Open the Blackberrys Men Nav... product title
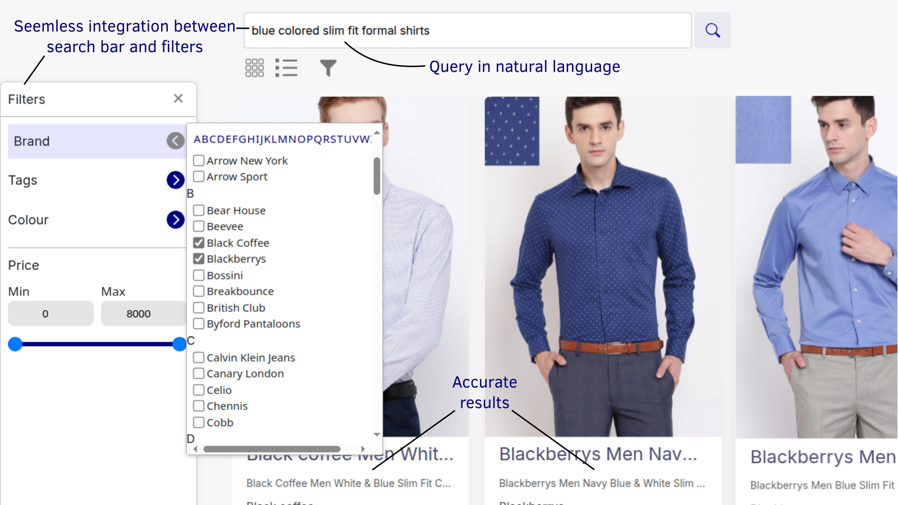Viewport: 898px width, 505px height. [x=598, y=454]
